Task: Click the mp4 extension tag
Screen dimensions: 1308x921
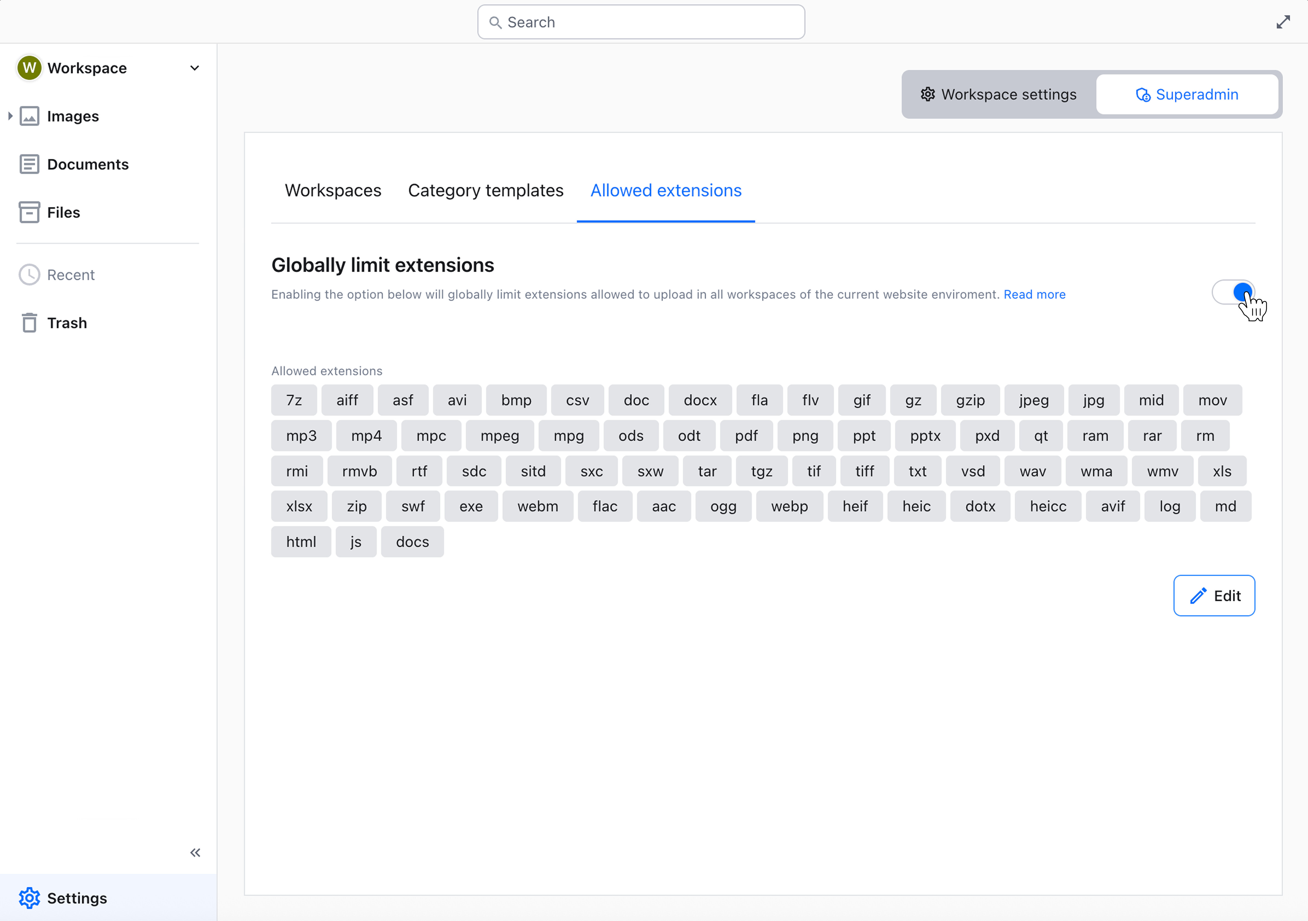Action: [x=366, y=435]
